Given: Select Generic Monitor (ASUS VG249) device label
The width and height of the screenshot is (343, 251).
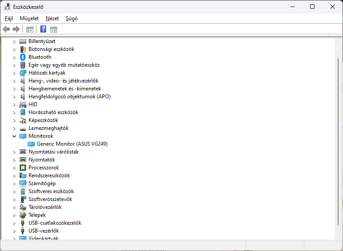Looking at the screenshot, I should [x=72, y=144].
